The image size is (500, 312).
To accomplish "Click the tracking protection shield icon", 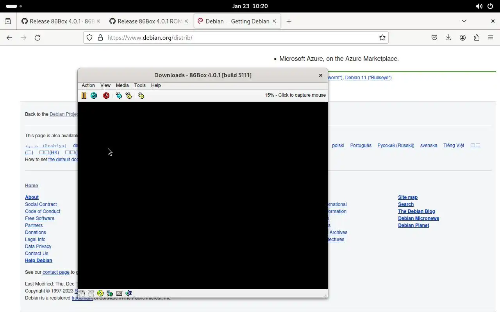I will click(89, 37).
